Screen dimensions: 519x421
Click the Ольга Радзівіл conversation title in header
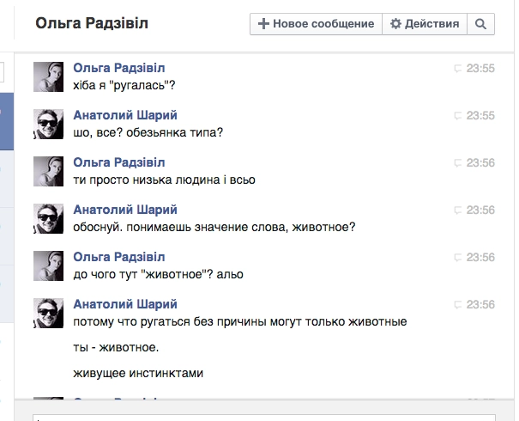pos(92,24)
